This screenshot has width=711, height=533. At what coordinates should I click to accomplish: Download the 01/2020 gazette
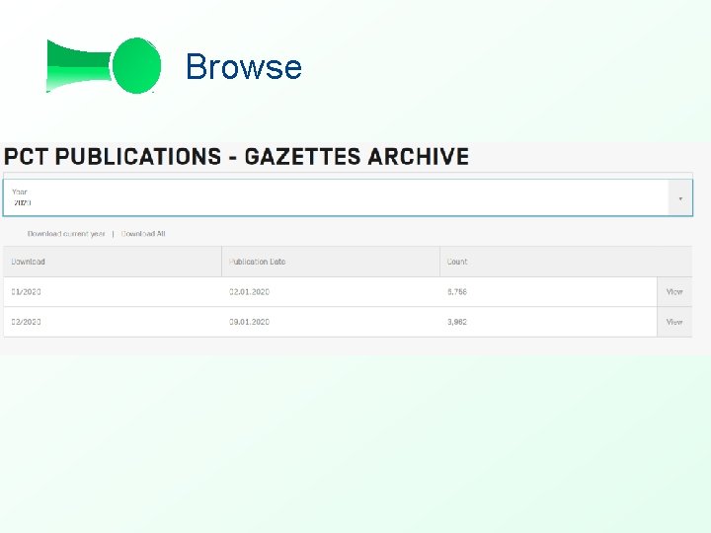click(x=26, y=292)
